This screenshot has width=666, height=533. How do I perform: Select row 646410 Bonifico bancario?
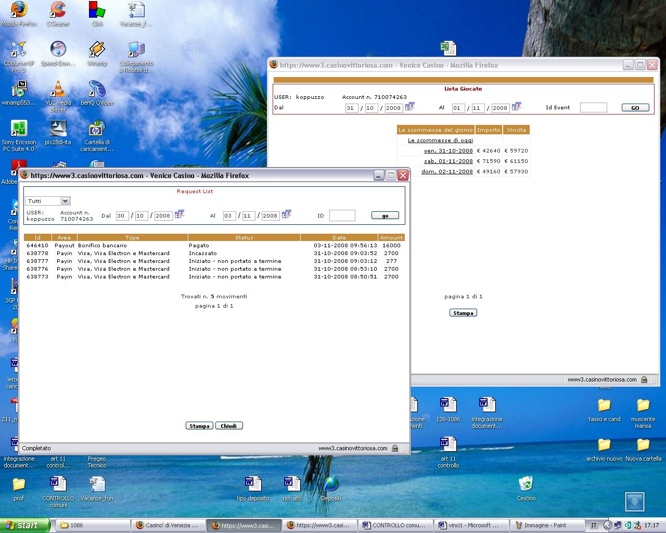214,245
